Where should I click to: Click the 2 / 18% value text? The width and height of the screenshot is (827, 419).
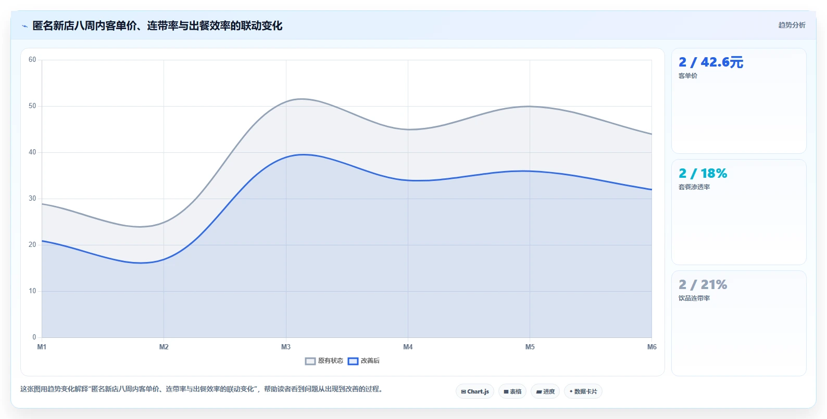(x=703, y=174)
